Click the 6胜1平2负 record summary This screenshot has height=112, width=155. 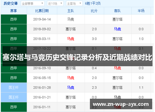[x=93, y=3]
